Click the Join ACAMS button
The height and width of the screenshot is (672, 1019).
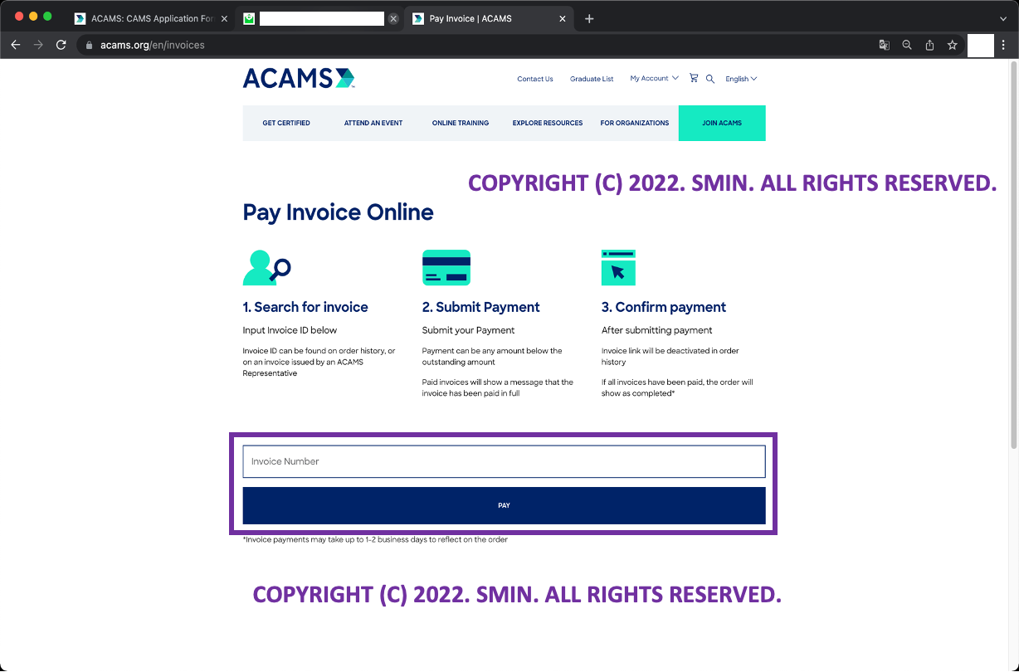tap(722, 123)
